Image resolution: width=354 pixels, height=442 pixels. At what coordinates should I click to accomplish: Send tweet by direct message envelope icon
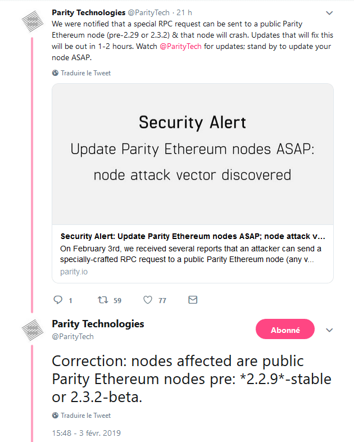point(193,300)
